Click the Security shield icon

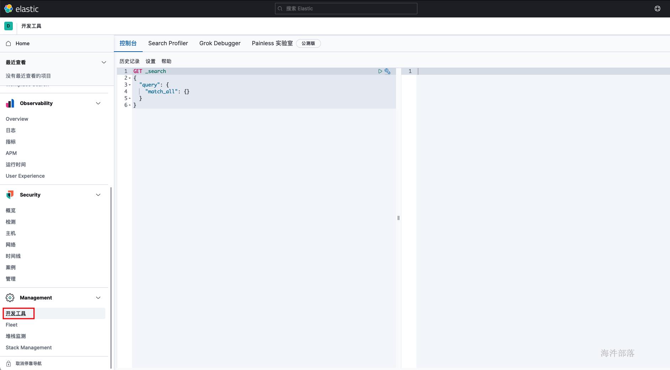coord(10,195)
